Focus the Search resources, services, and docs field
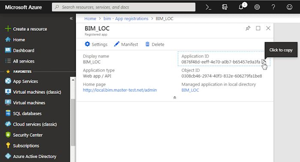 click(x=123, y=7)
